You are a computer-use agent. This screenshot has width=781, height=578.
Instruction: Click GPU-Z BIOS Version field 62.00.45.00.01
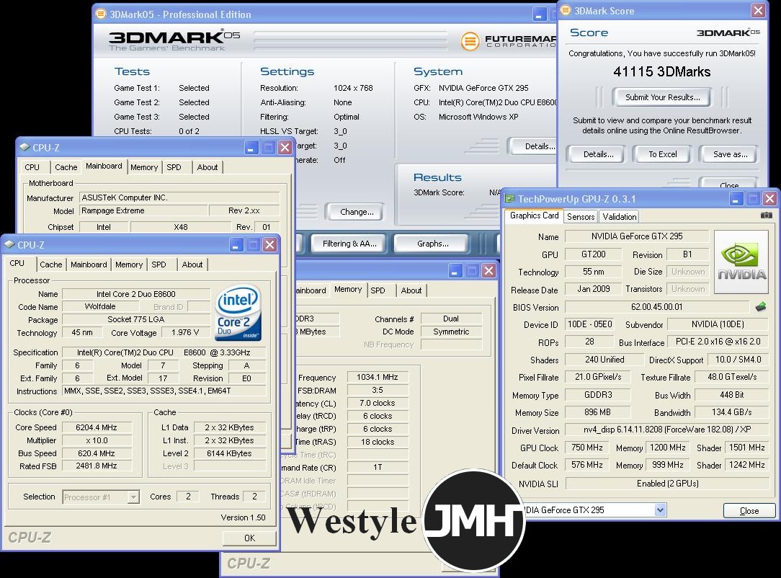657,307
